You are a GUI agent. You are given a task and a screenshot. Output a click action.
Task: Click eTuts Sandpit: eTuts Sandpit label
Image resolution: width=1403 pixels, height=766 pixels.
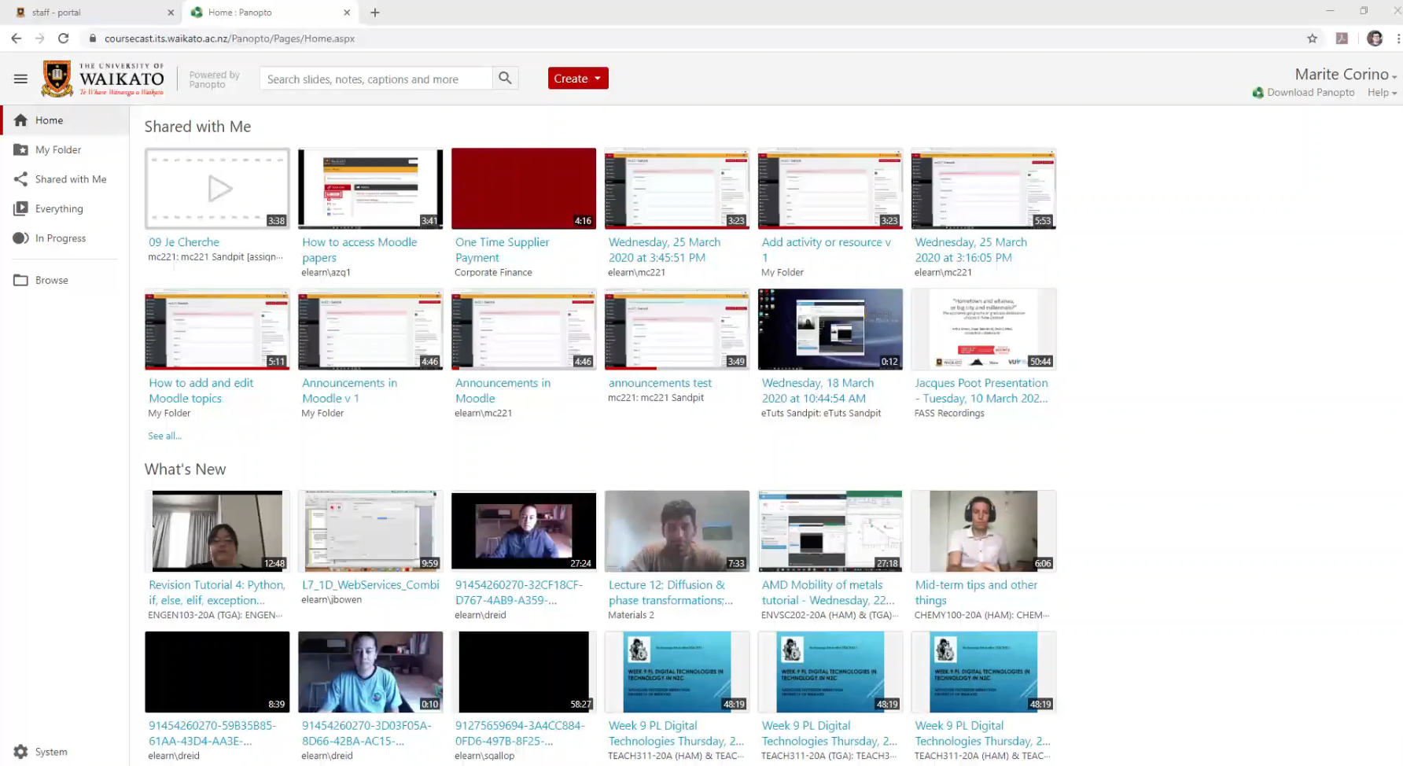(821, 413)
